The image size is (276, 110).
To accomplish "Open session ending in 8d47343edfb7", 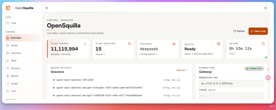I will coord(117,88).
